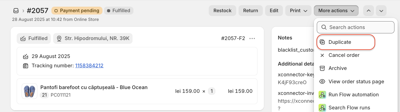
Task: Expand the Print dropdown
Action: pyautogui.click(x=298, y=10)
